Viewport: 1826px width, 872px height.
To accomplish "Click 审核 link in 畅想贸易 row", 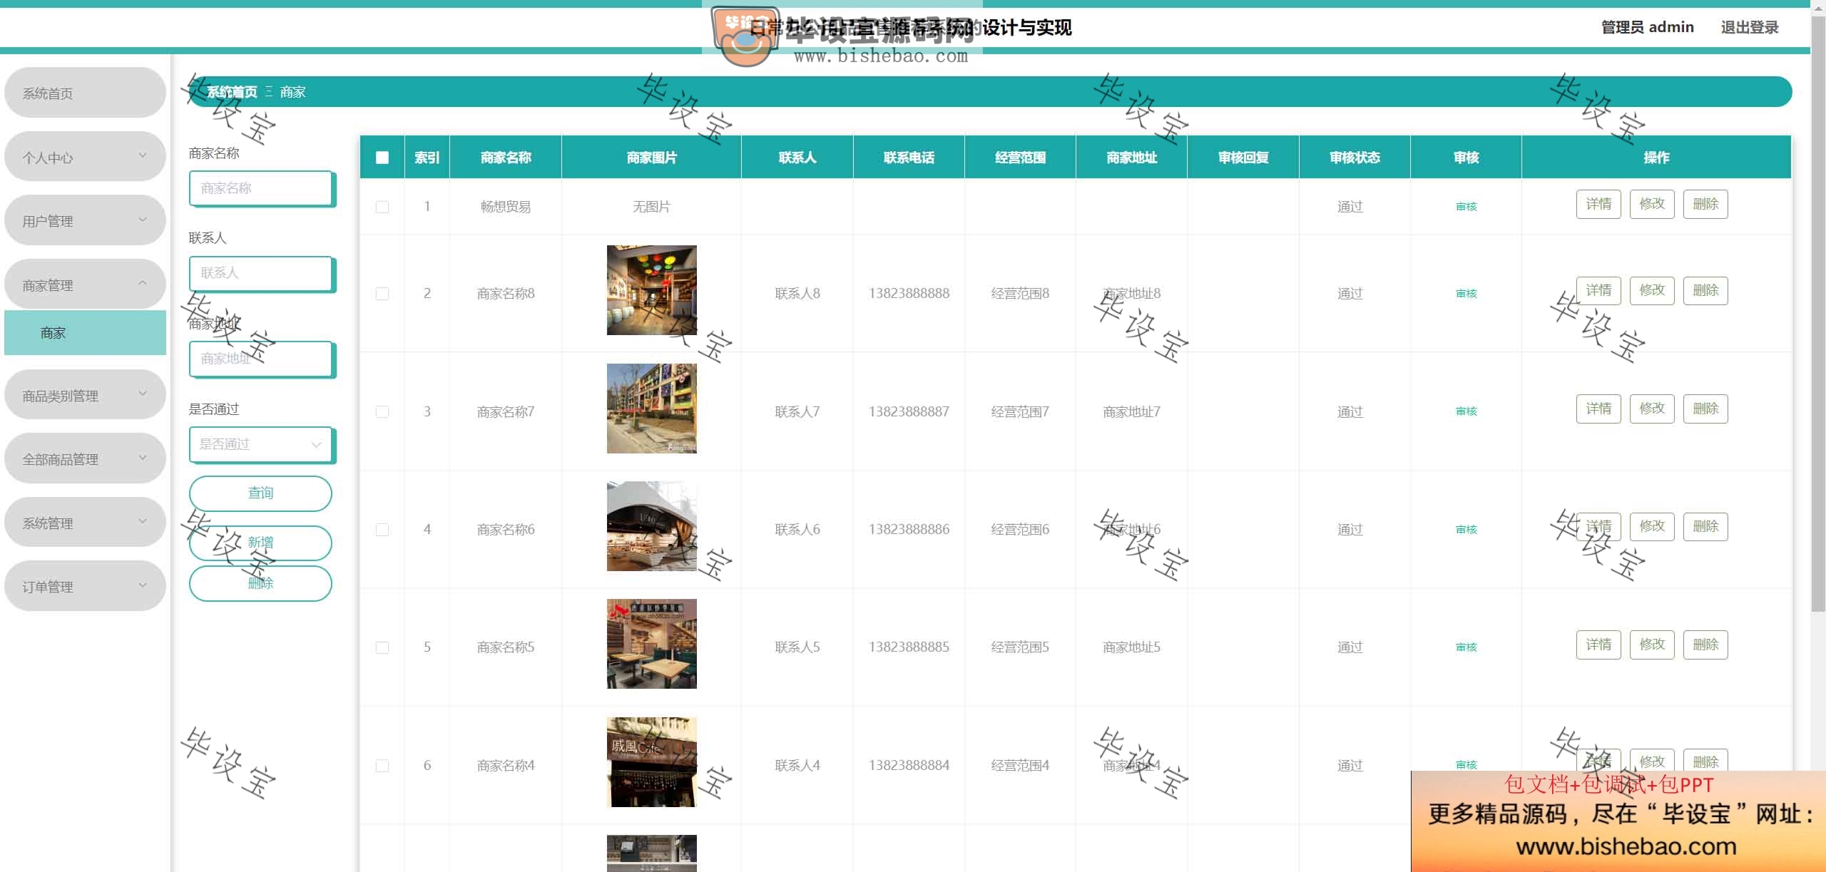I will (x=1467, y=207).
